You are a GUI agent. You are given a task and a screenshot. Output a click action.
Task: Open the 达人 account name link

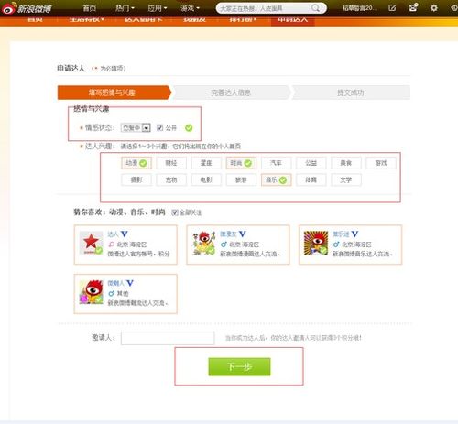click(x=113, y=234)
